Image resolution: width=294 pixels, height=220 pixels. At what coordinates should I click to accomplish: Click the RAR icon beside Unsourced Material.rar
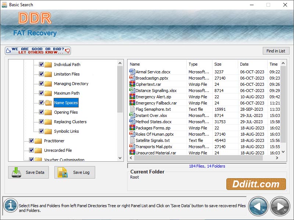click(x=132, y=153)
